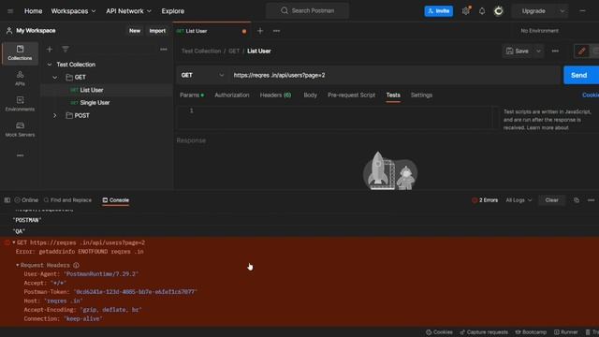Image resolution: width=599 pixels, height=337 pixels.
Task: Toggle the sidebar pane icon in status bar
Action: [x=7, y=200]
